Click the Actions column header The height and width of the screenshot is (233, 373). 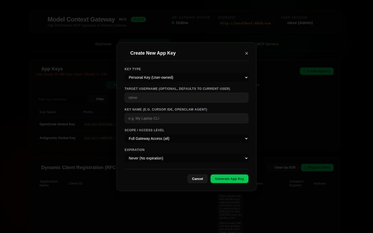pos(320,184)
